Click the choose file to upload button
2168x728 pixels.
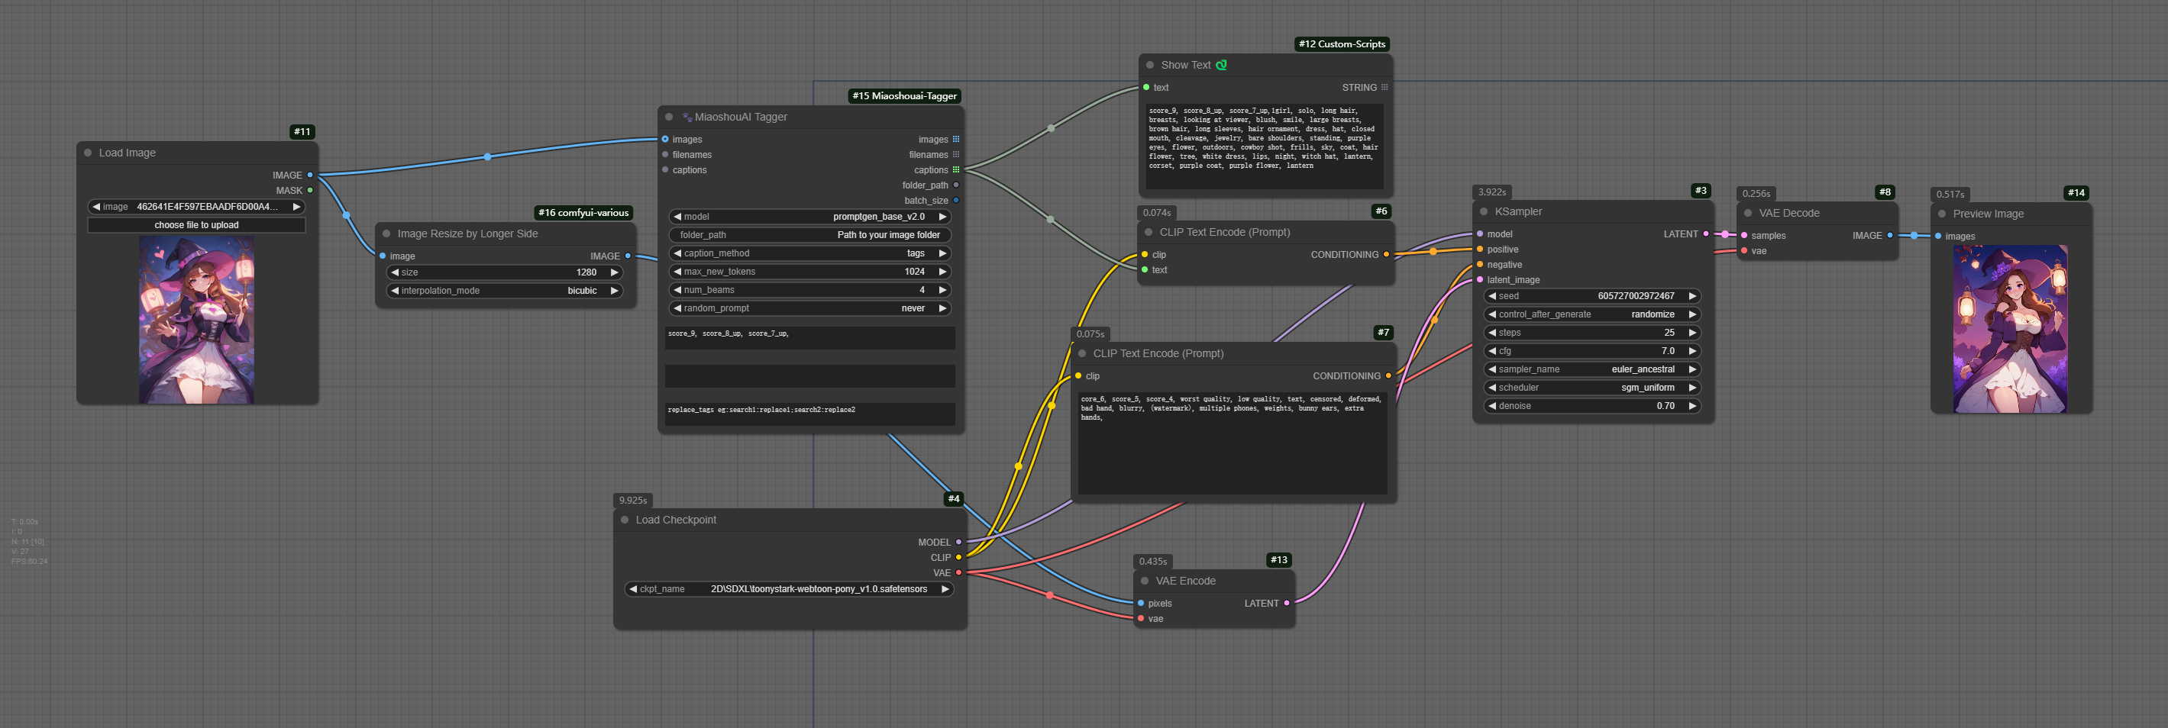(x=196, y=225)
